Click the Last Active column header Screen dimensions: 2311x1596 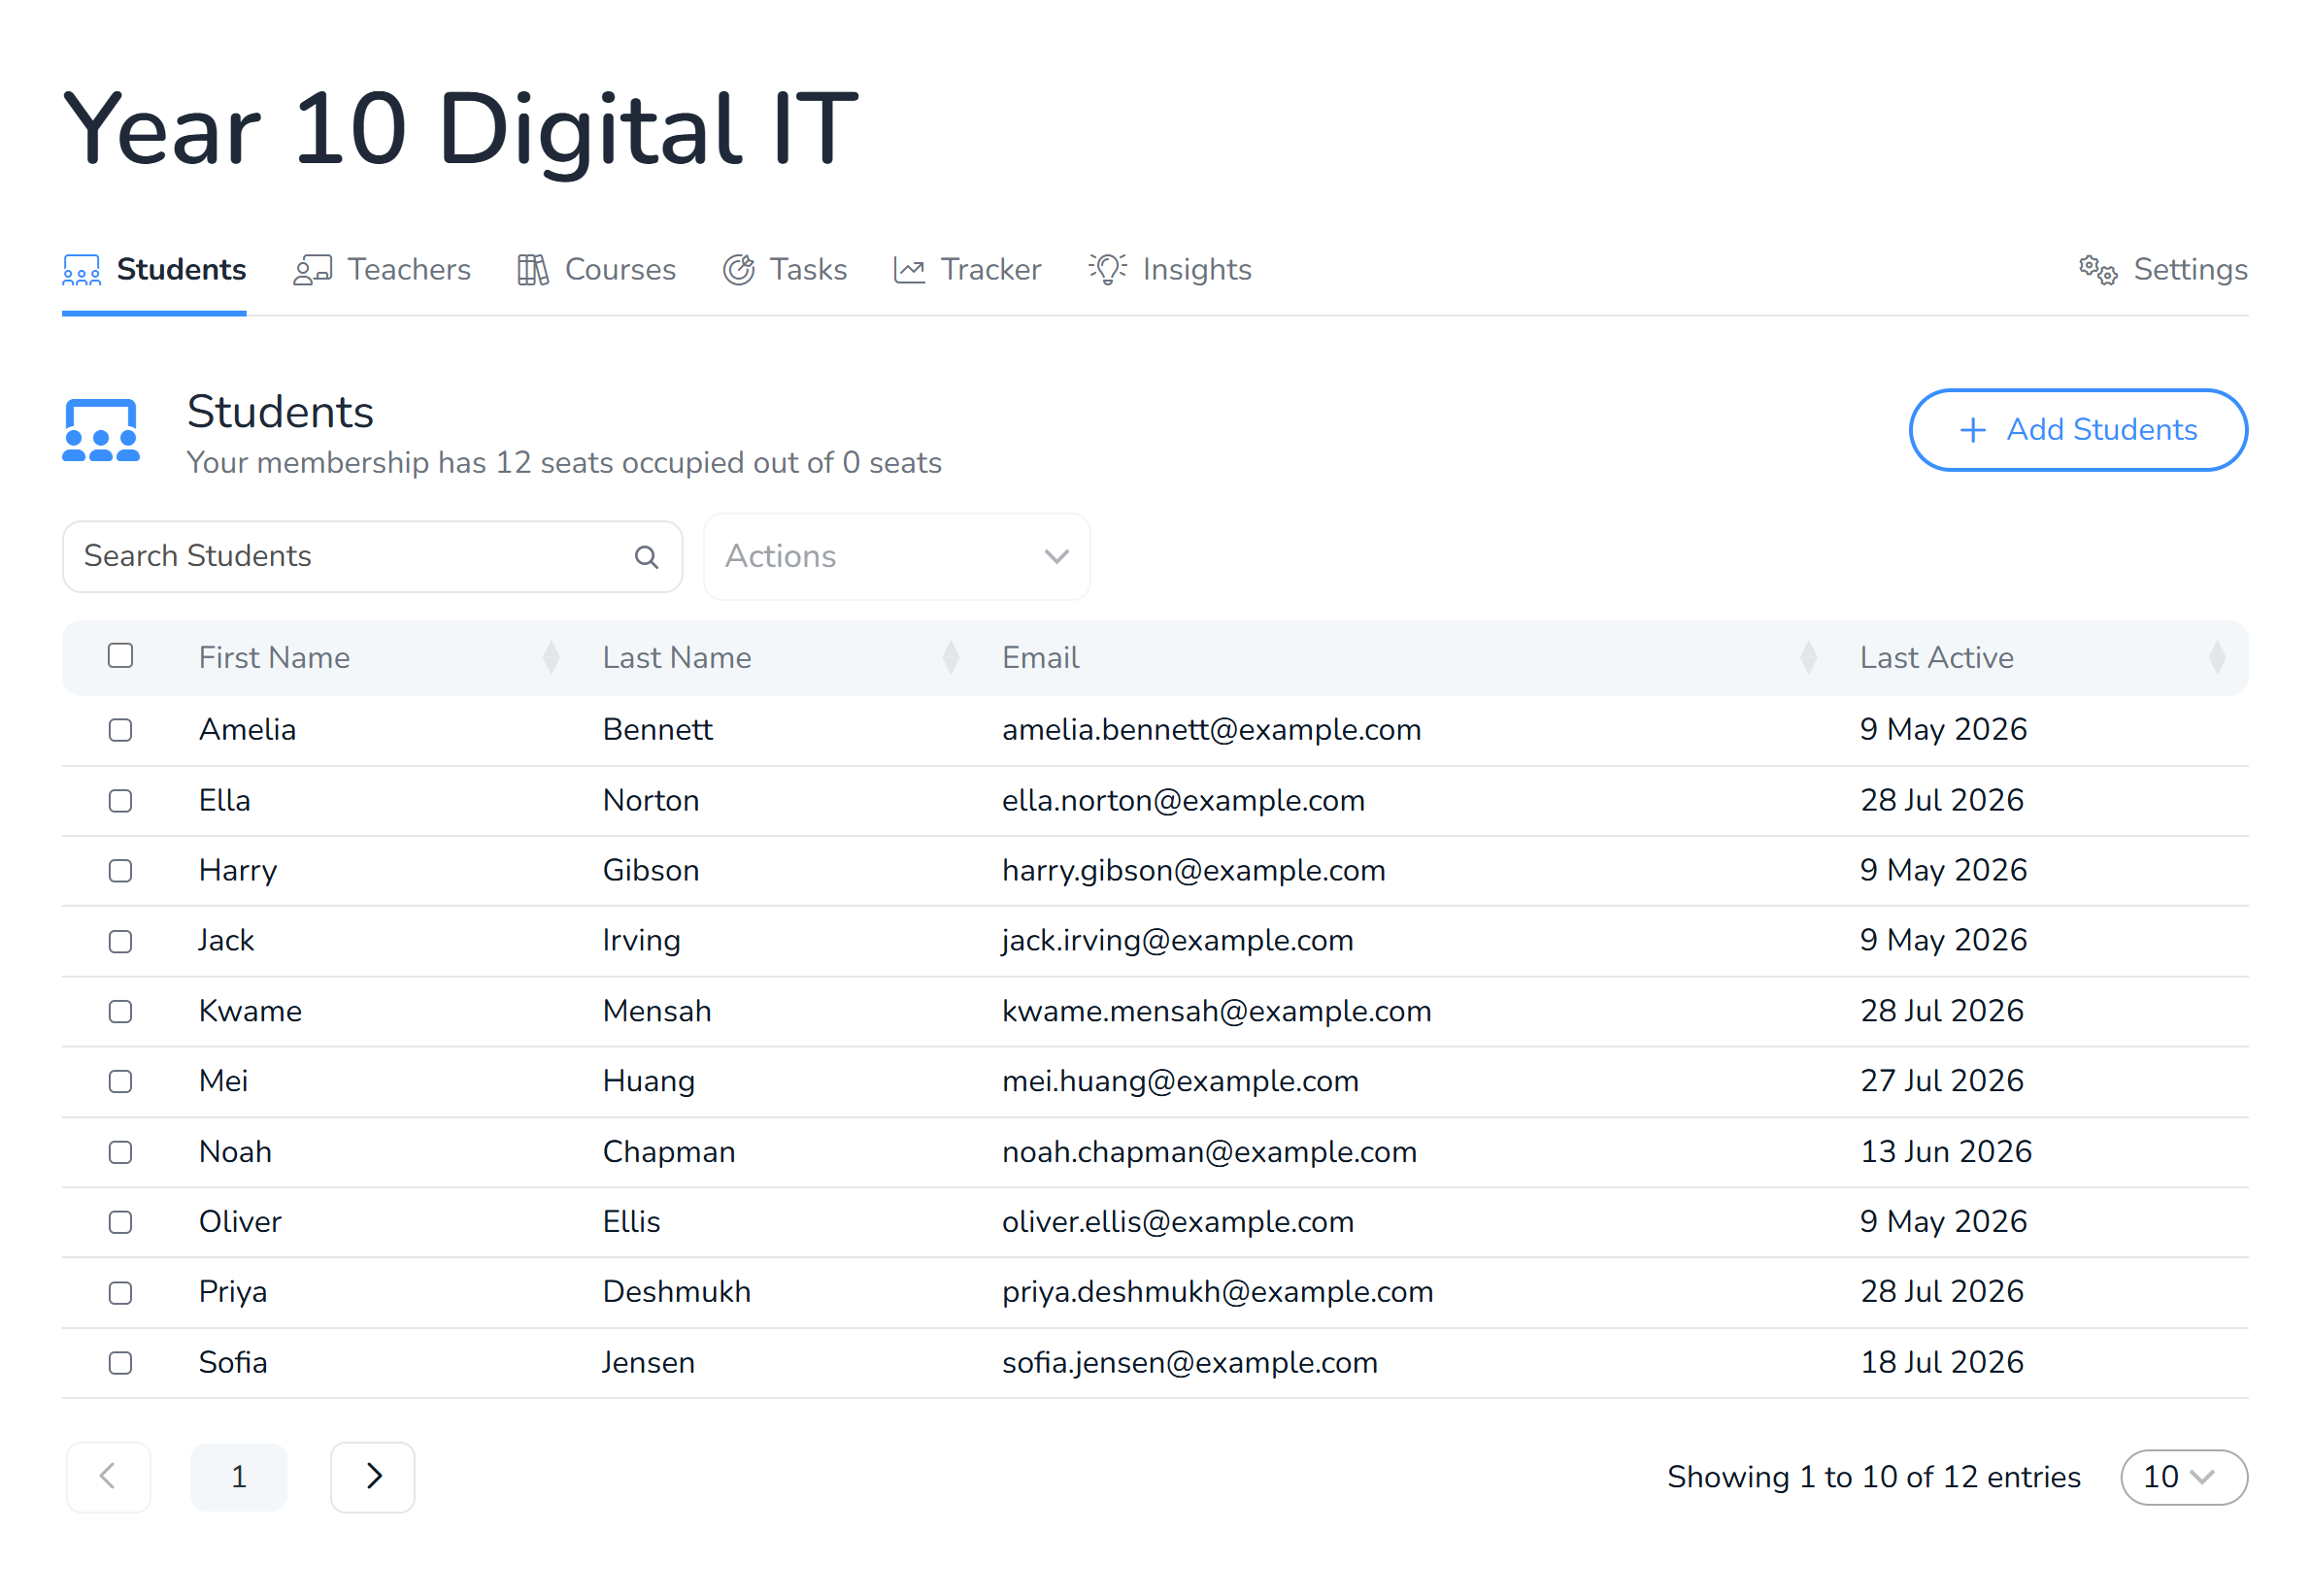click(1936, 658)
